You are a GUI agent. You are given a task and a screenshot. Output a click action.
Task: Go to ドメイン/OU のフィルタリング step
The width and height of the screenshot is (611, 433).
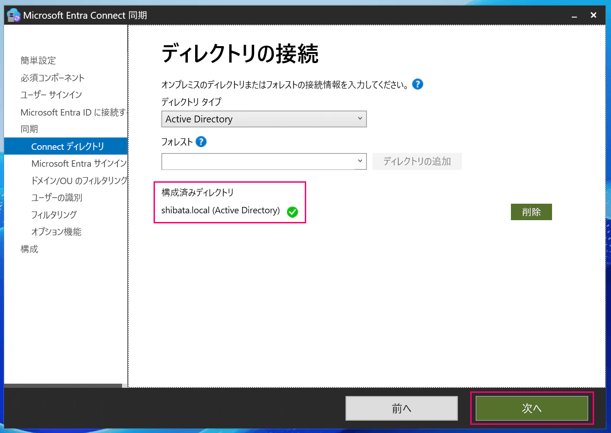click(x=79, y=180)
